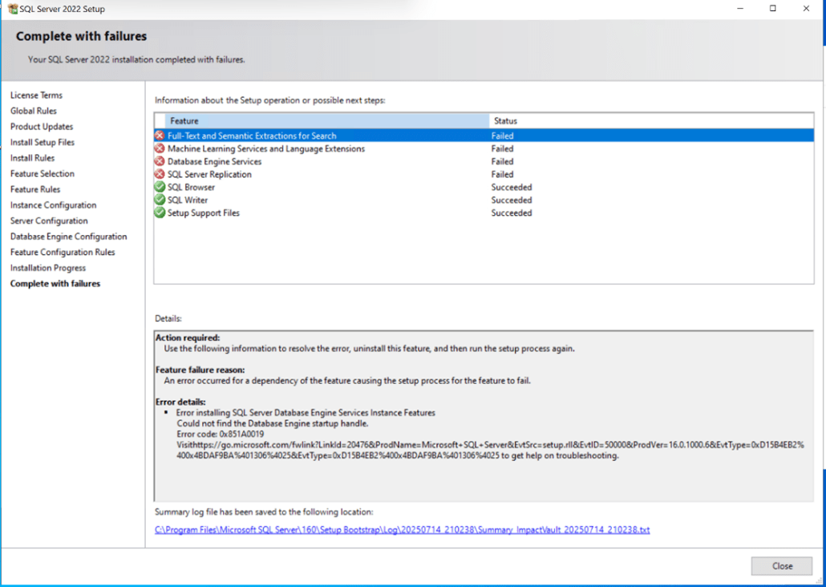Click the Succeeded status of SQL Browser
826x587 pixels.
512,187
